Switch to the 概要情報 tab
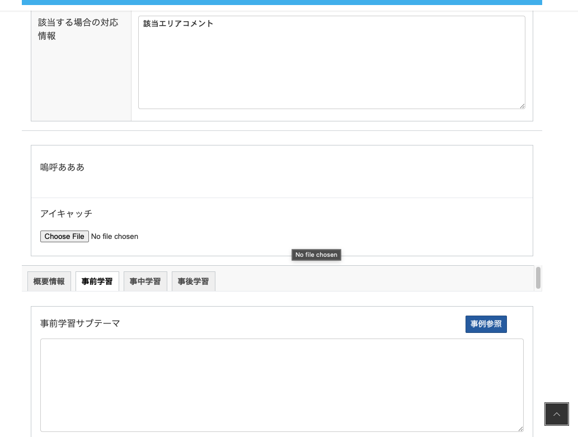578x437 pixels. [x=49, y=281]
